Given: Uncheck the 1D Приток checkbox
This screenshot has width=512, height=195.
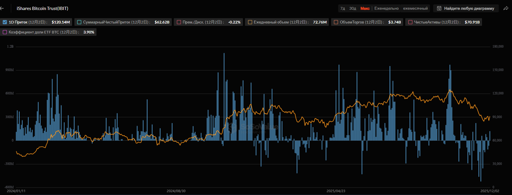Looking at the screenshot, I should pos(5,22).
